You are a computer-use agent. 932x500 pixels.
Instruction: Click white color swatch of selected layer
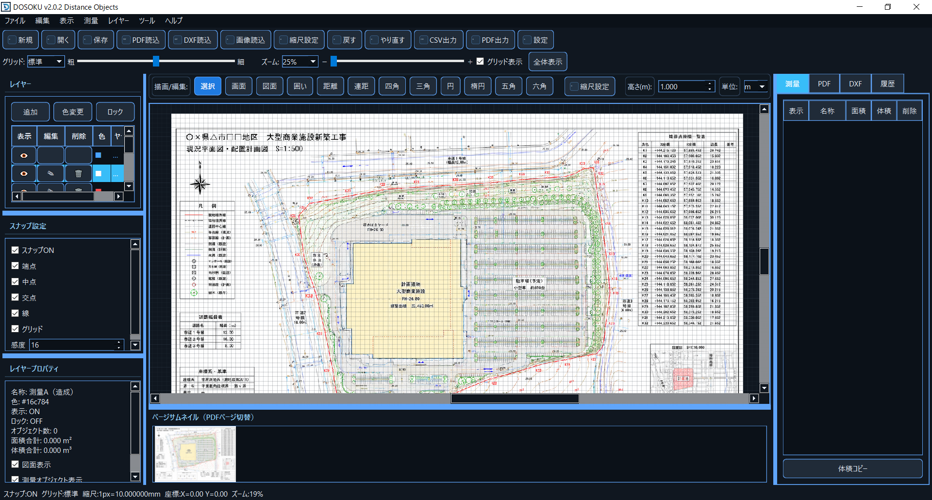99,173
